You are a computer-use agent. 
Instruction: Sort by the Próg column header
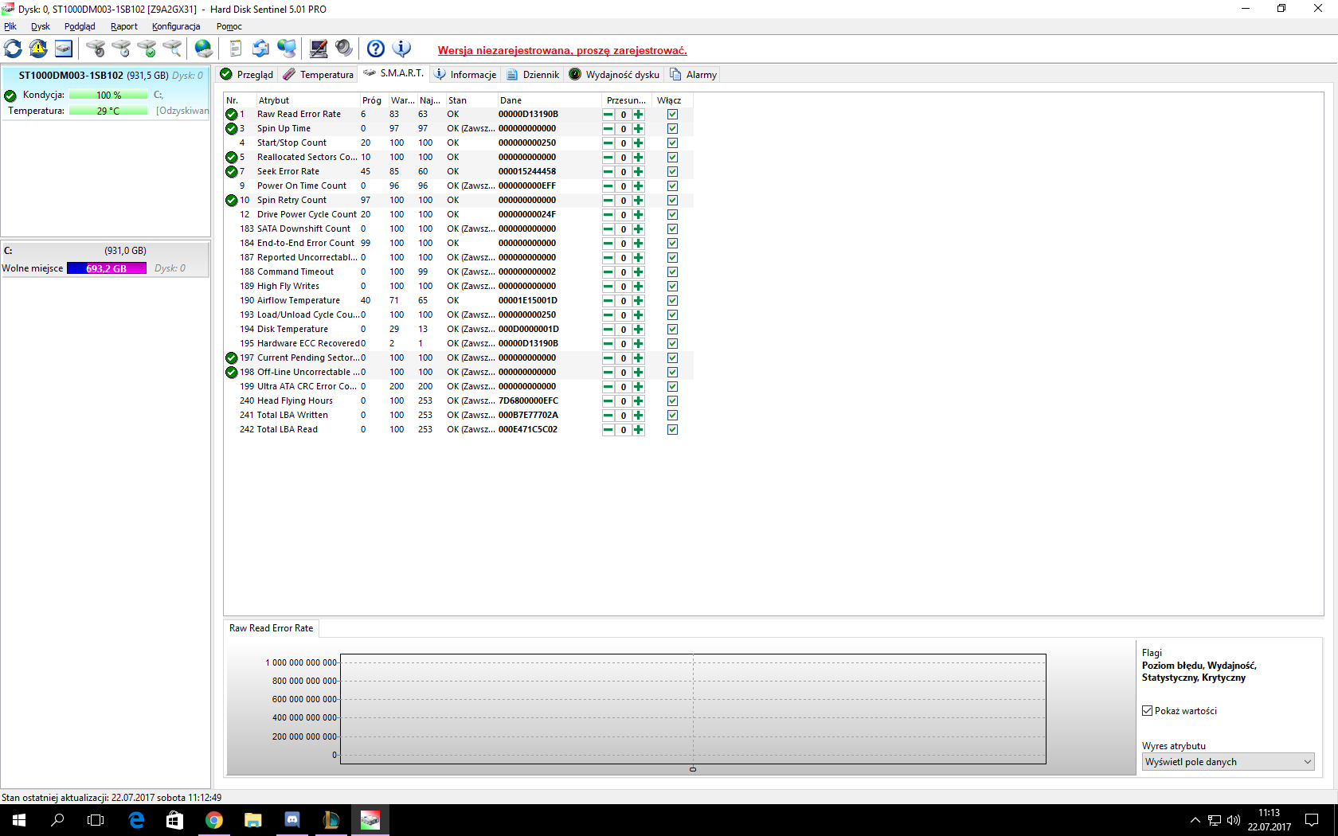click(x=373, y=100)
